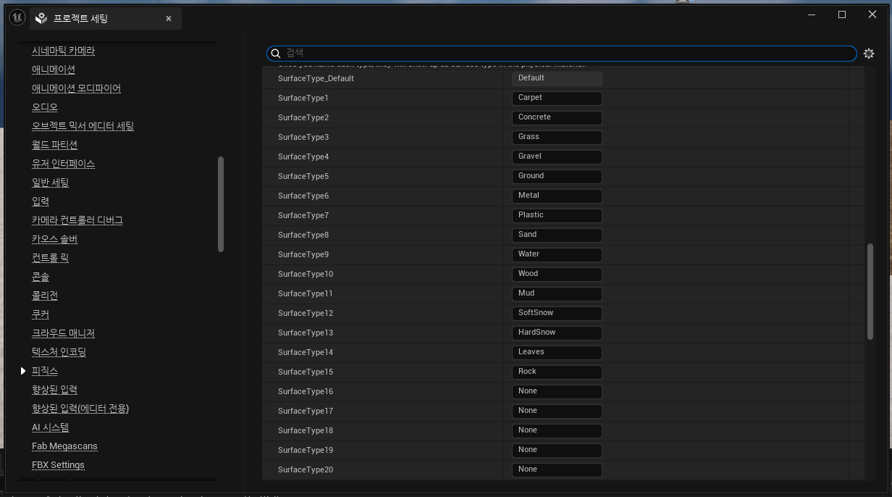892x497 pixels.
Task: Edit SurfaceType9 field containing Water
Action: coord(557,254)
